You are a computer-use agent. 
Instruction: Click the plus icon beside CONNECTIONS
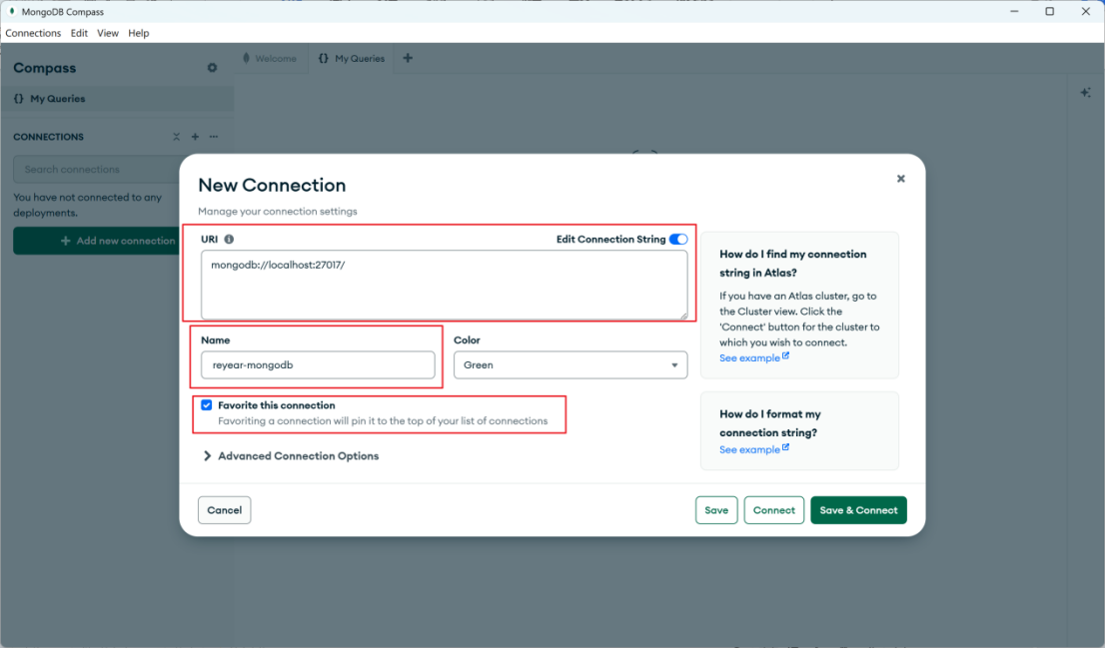point(195,137)
